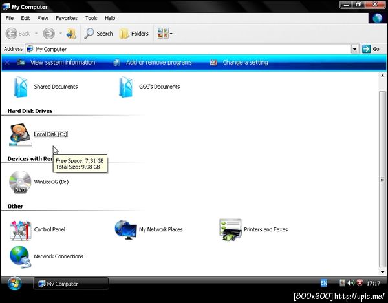The image size is (388, 303).
Task: Click the Go arrow icon
Action: pos(366,49)
